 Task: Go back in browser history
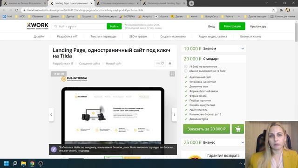click(x=4, y=10)
